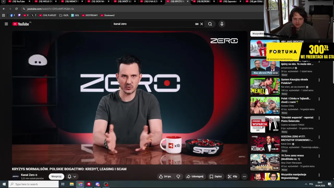Click the Wesprzyj support button
Screen dimensions: 334x188
click(56, 177)
